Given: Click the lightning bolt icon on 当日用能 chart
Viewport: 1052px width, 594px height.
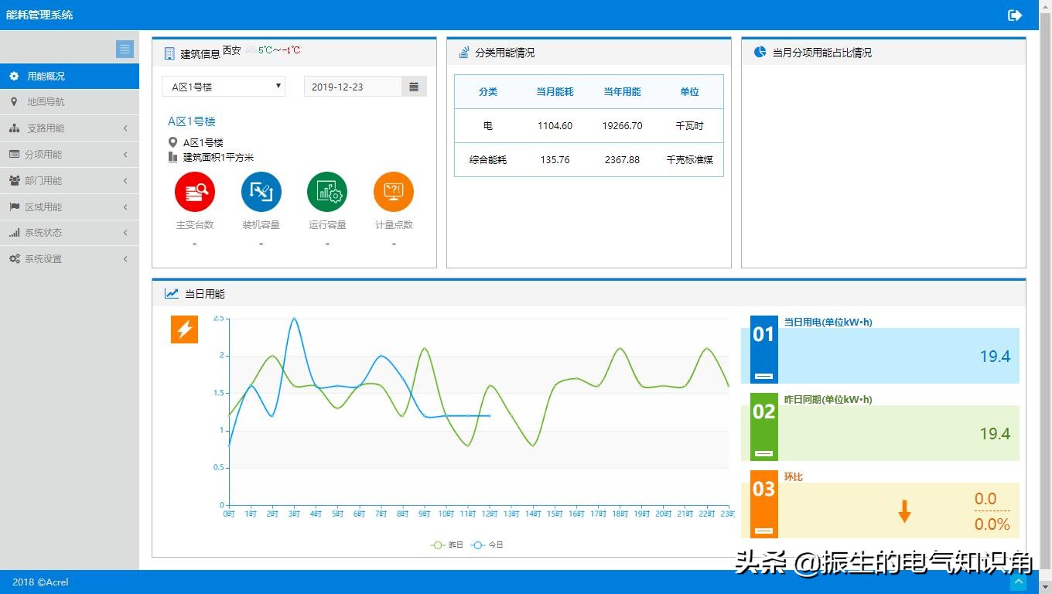Looking at the screenshot, I should (184, 329).
